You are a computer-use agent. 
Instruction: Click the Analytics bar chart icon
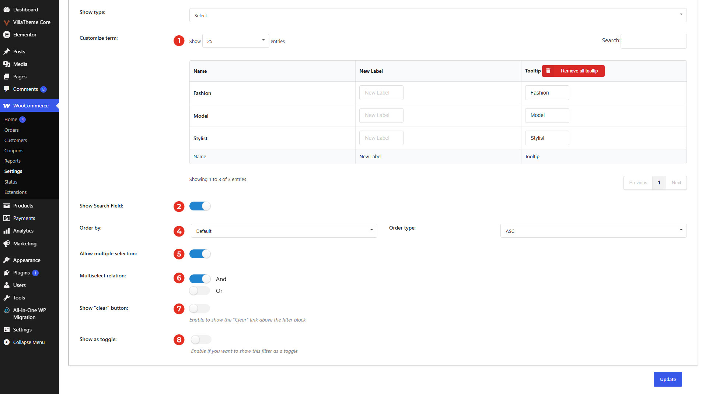7,231
